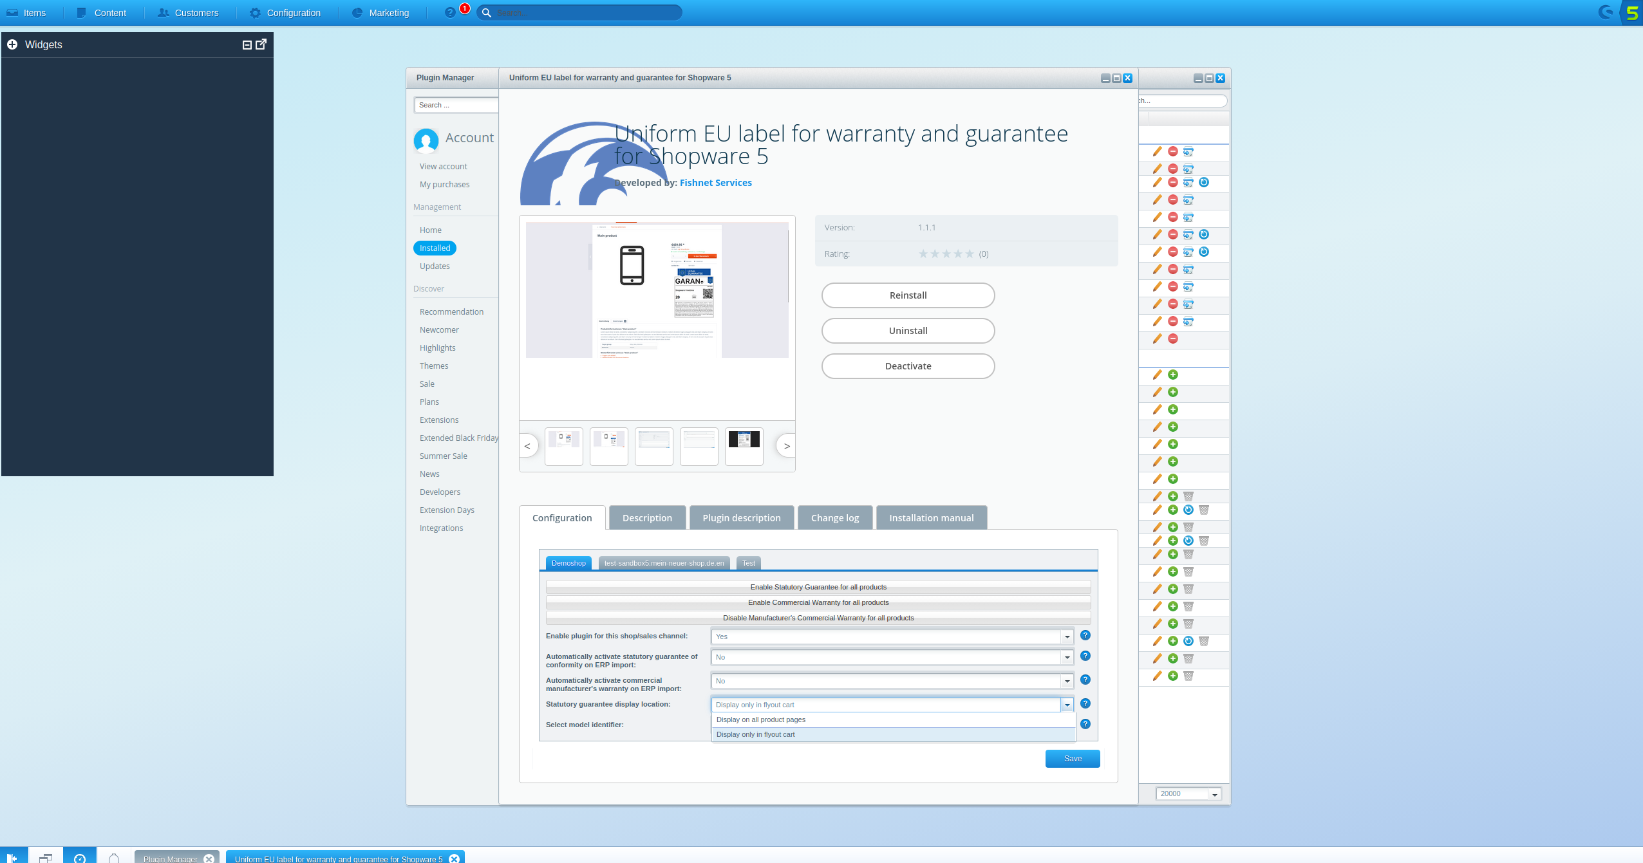Click the star rating row beside Rating
This screenshot has width=1643, height=863.
pos(946,254)
